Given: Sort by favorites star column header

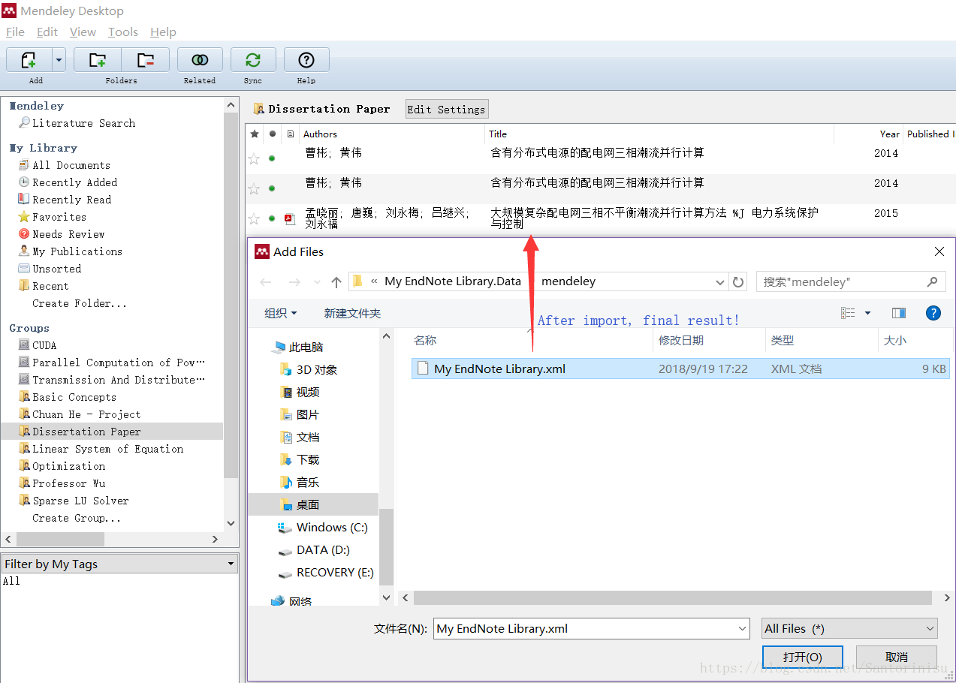Looking at the screenshot, I should pos(255,134).
